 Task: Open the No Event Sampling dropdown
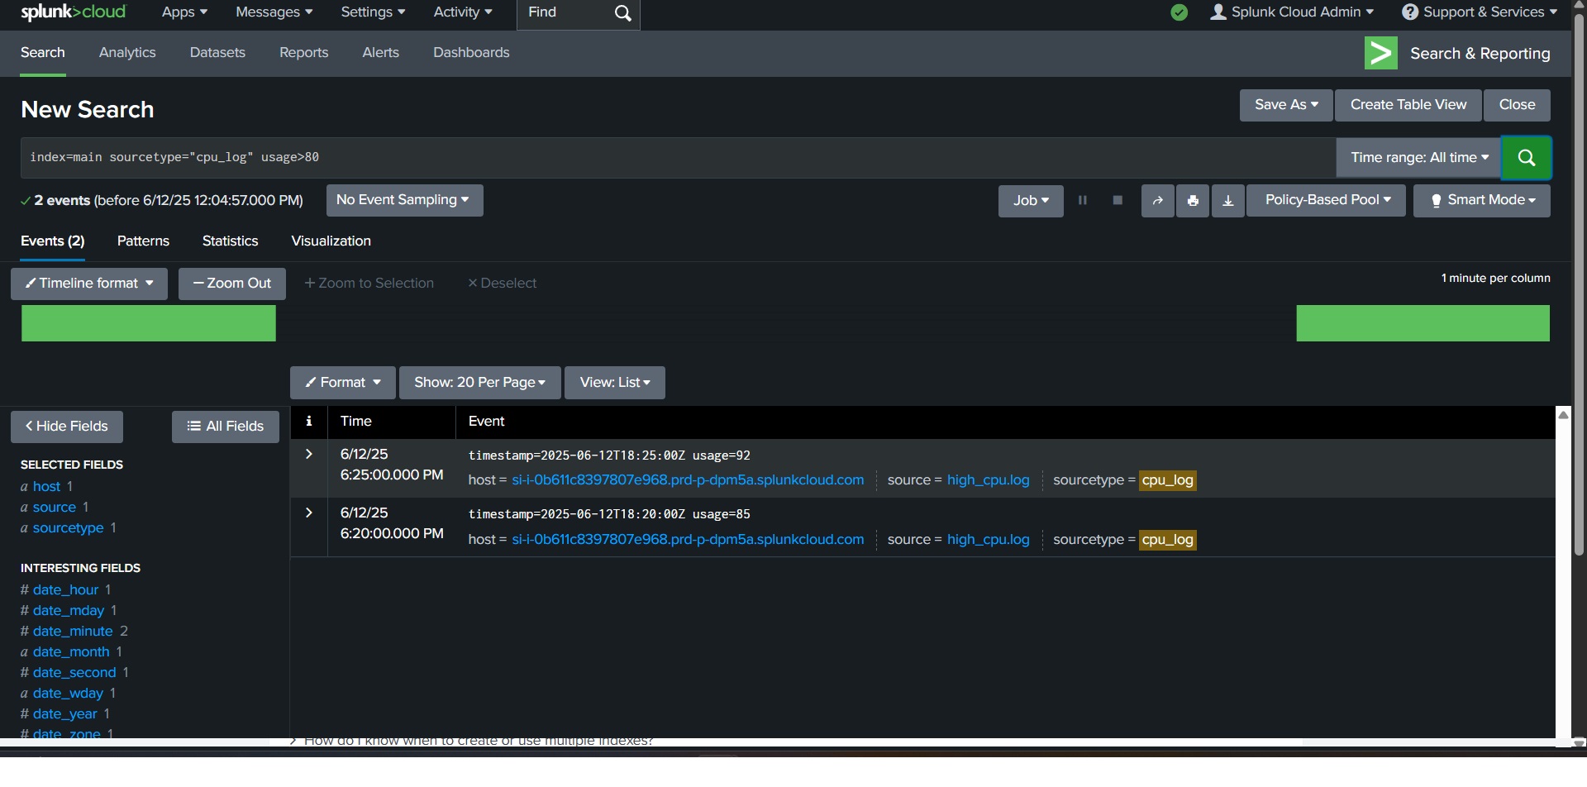click(404, 200)
